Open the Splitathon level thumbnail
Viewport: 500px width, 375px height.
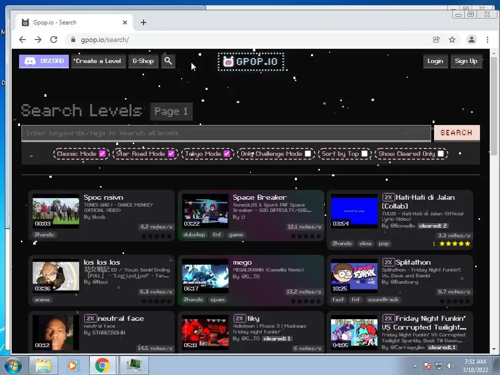point(354,276)
